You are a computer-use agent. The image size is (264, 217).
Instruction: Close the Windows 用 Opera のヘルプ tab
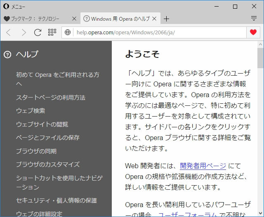click(x=154, y=19)
